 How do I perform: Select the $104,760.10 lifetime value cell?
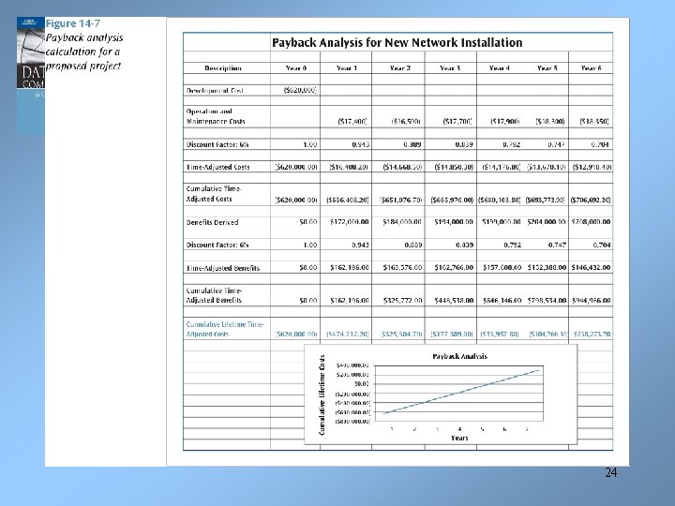pos(548,335)
